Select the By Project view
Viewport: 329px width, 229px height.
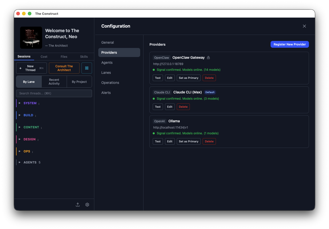point(79,82)
